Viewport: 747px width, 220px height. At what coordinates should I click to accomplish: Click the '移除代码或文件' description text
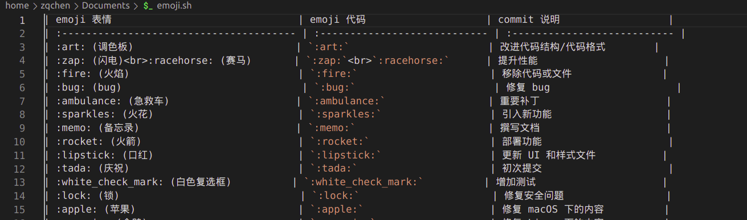[x=537, y=74]
